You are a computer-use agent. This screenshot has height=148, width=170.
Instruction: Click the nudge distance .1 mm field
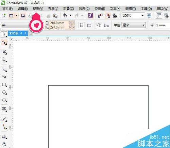[163, 25]
